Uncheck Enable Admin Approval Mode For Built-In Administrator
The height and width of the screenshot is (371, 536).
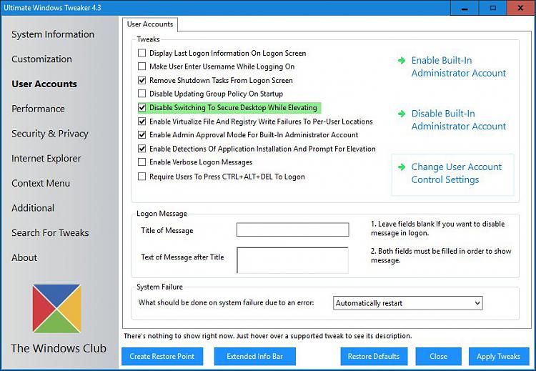tap(142, 134)
